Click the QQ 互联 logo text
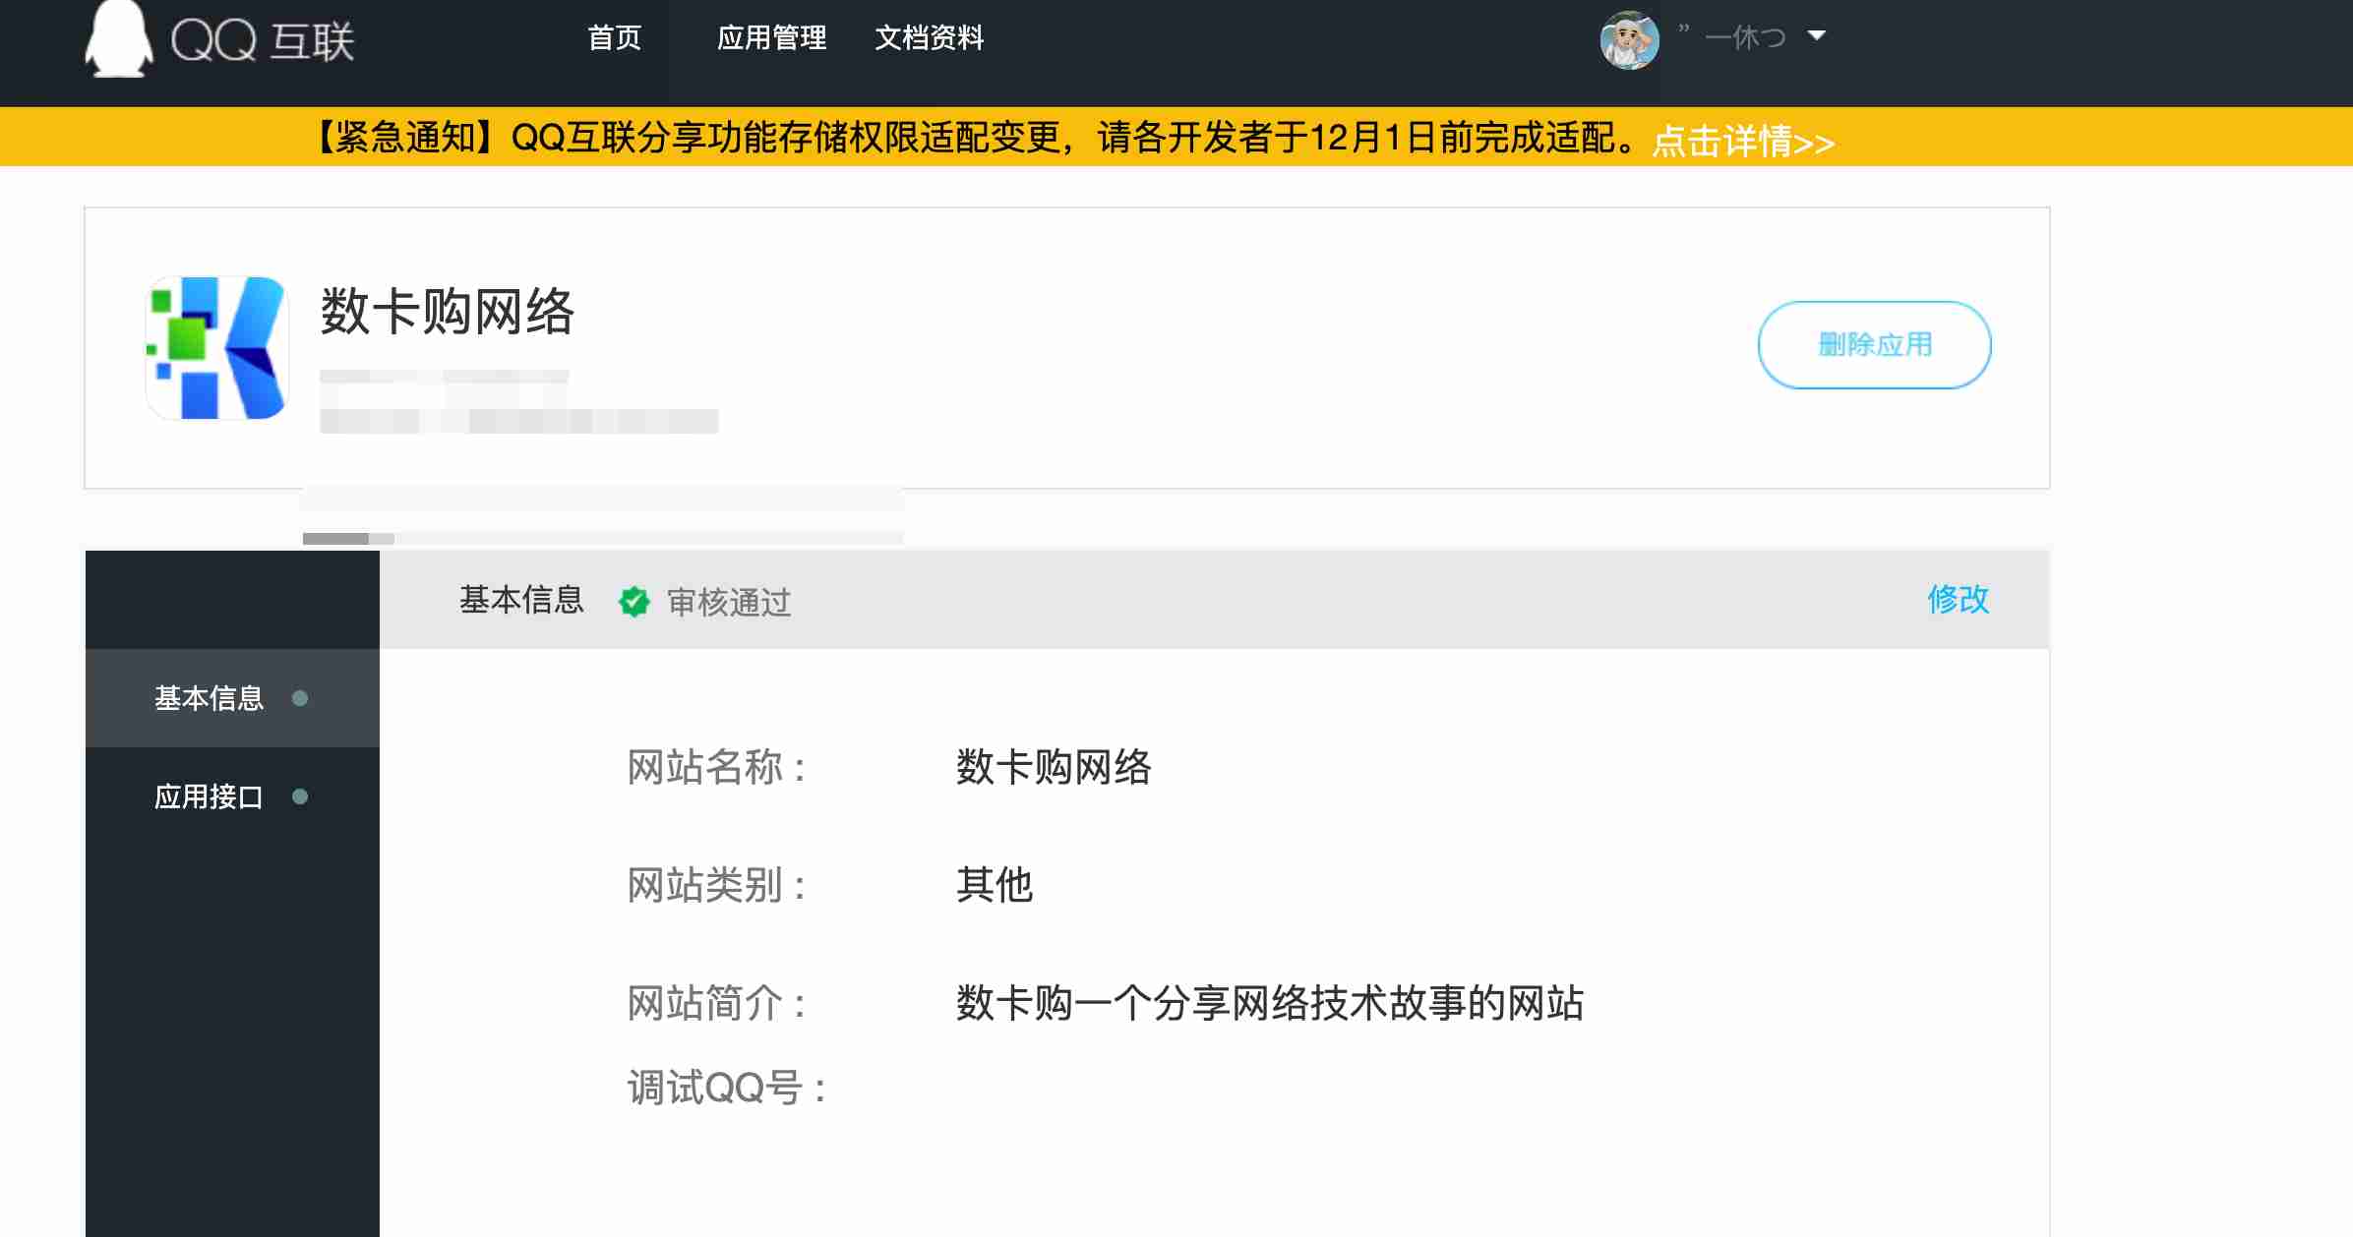The image size is (2353, 1237). [263, 41]
